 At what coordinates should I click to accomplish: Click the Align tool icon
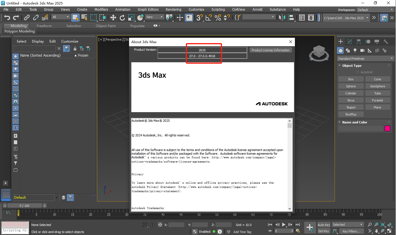[x=291, y=17]
